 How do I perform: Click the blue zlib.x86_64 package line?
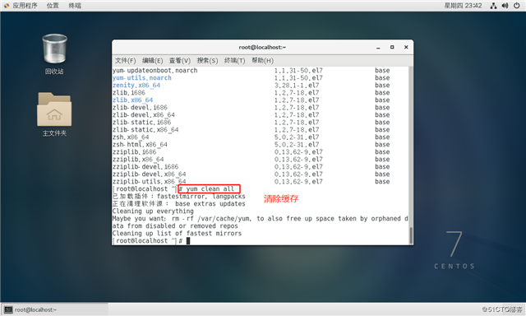pos(132,100)
